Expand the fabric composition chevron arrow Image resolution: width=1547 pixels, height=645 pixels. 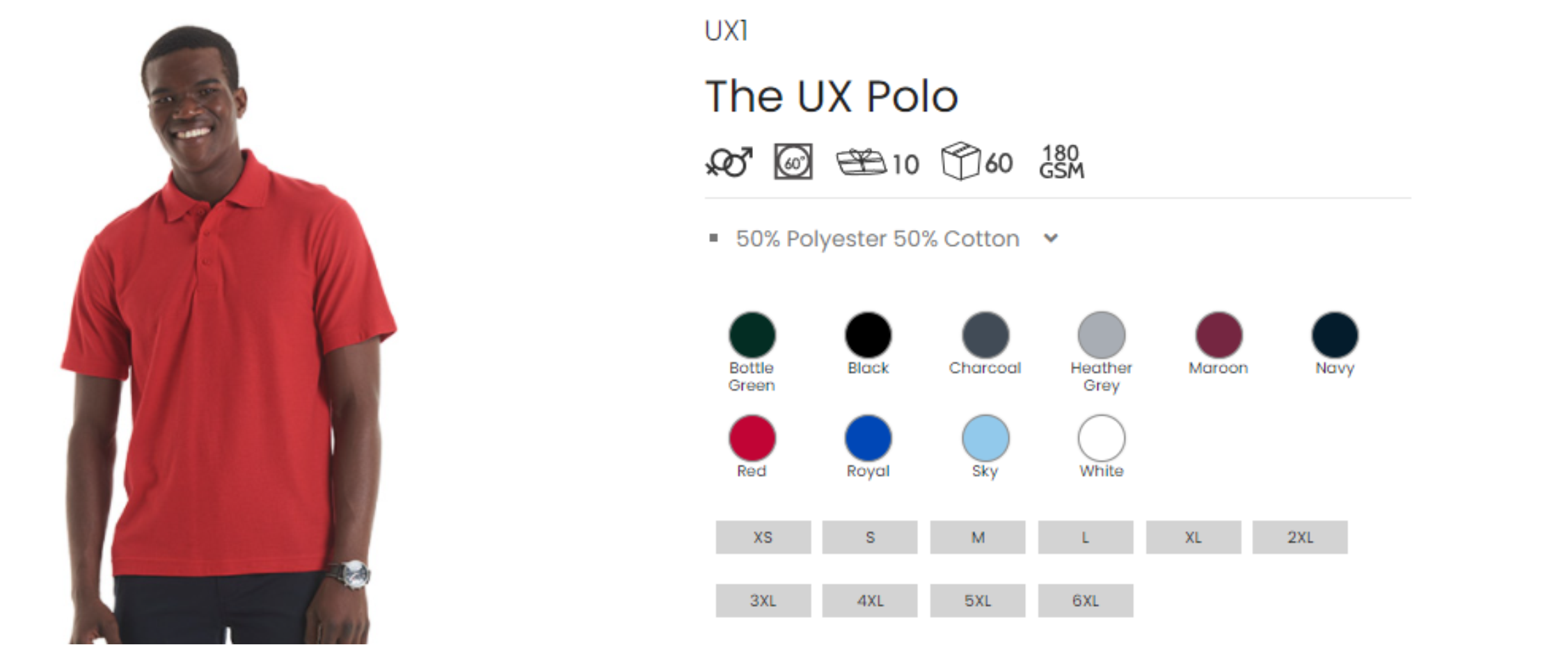1051,238
